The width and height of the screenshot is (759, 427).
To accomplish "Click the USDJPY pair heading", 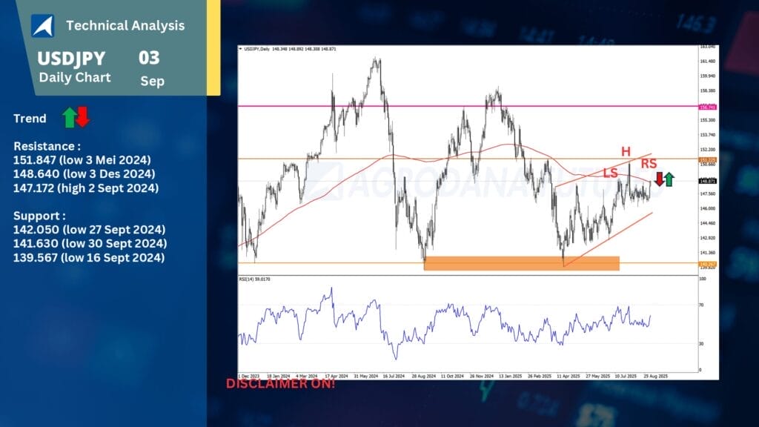I will pos(72,58).
